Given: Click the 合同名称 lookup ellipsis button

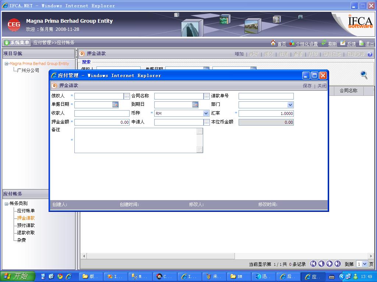Looking at the screenshot, I should 207,96.
